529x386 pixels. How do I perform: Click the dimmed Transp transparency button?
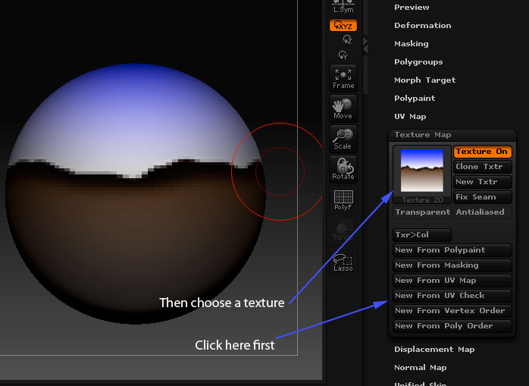click(343, 230)
